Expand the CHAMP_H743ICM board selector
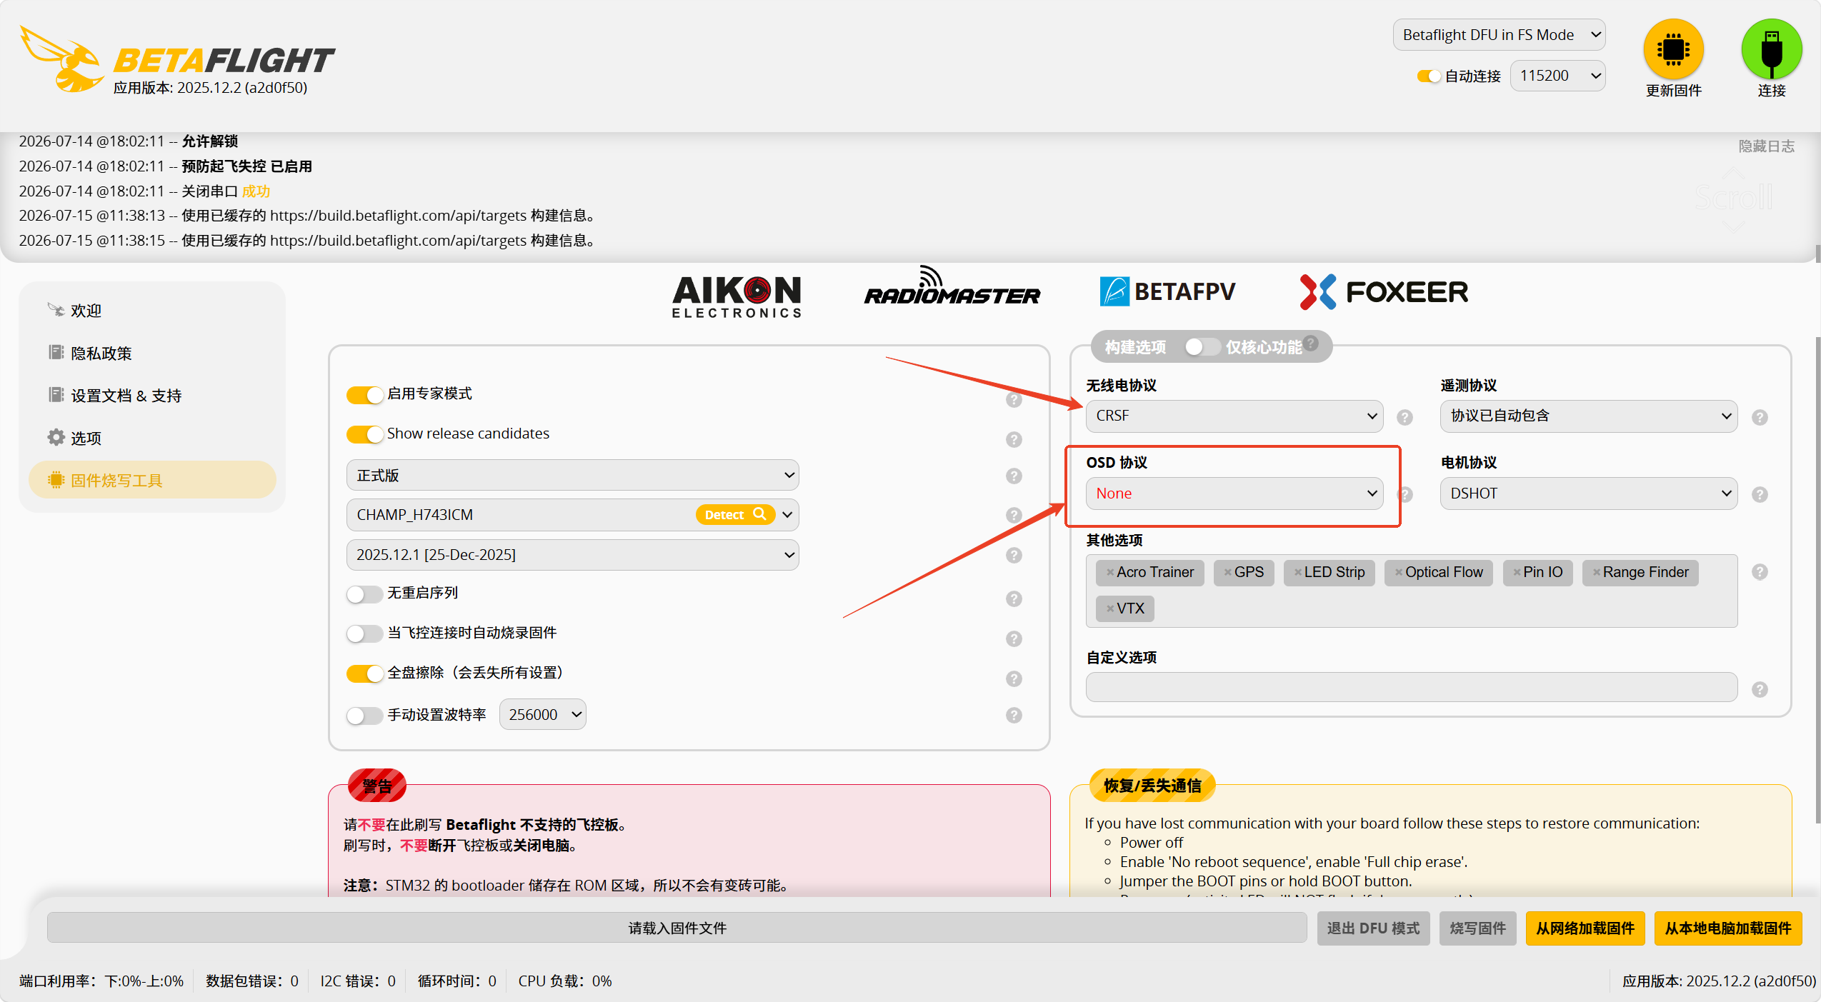Viewport: 1821px width, 1002px height. coord(787,515)
